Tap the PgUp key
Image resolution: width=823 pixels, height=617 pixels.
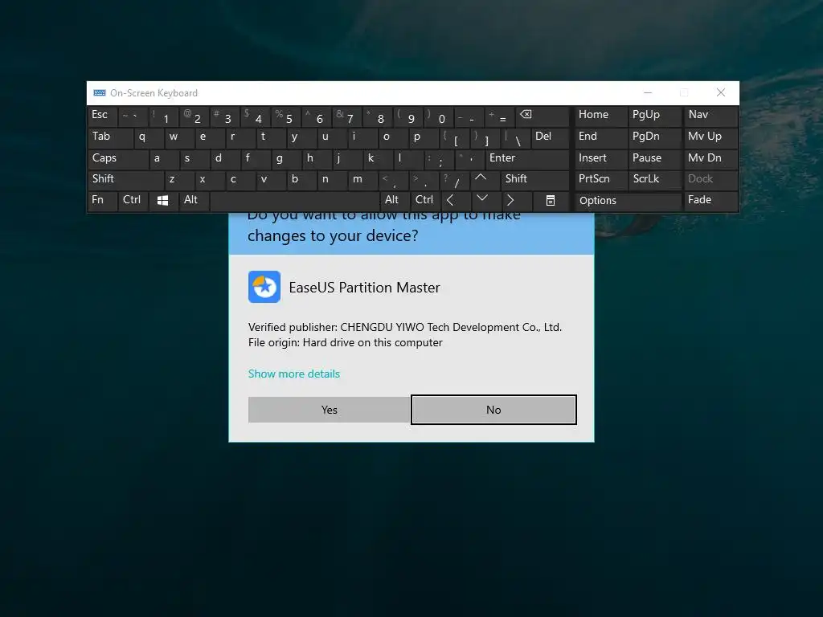pyautogui.click(x=654, y=116)
